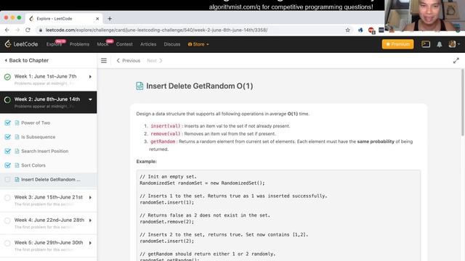Open the Mock nav item

pos(102,44)
